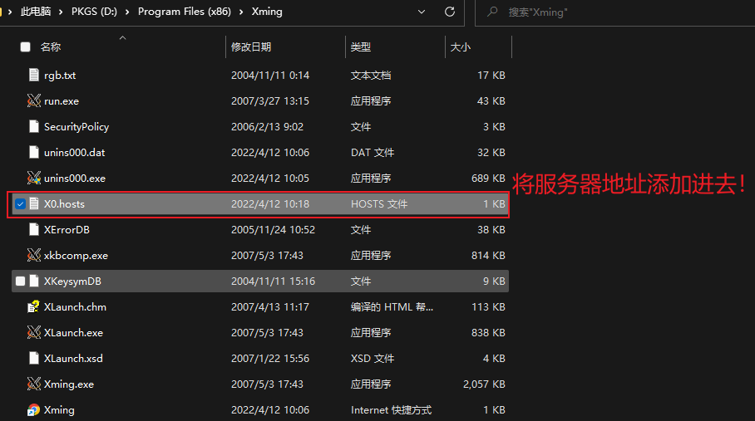Click the 文本文档 type cell
Screen dimensions: 755x421
[x=371, y=75]
